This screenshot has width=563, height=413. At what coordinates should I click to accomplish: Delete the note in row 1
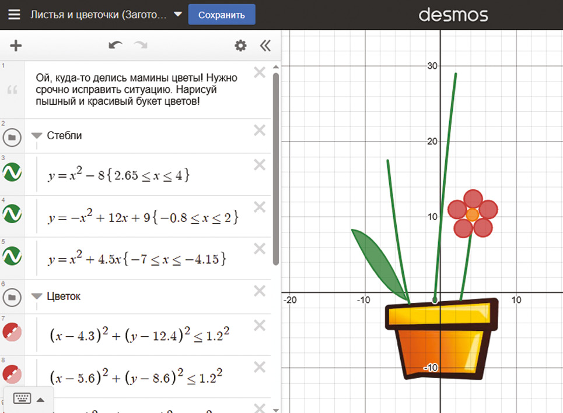[260, 73]
